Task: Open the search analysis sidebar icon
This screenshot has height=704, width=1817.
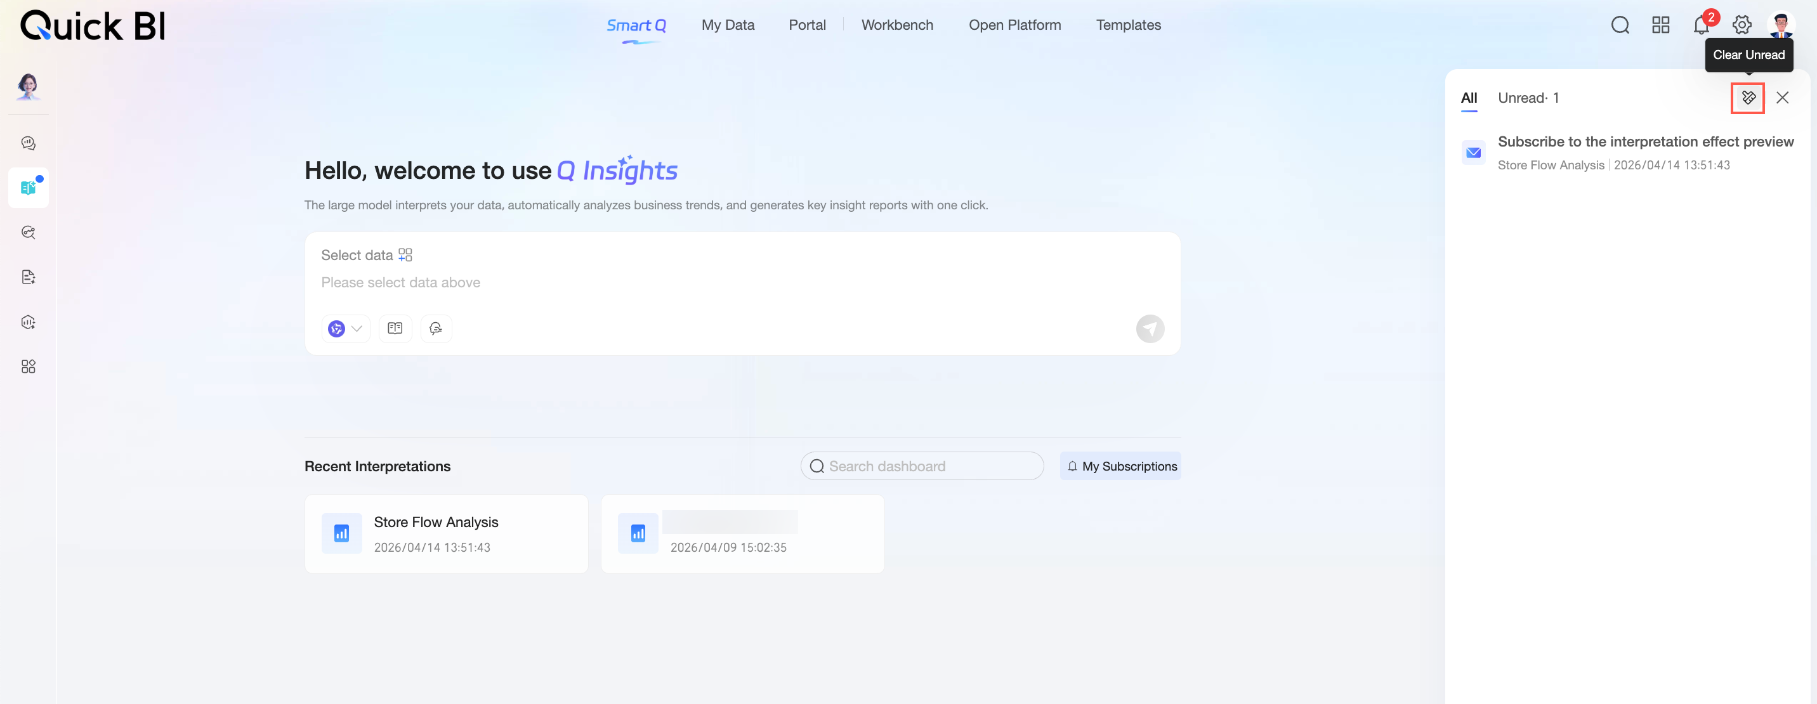Action: coord(28,233)
